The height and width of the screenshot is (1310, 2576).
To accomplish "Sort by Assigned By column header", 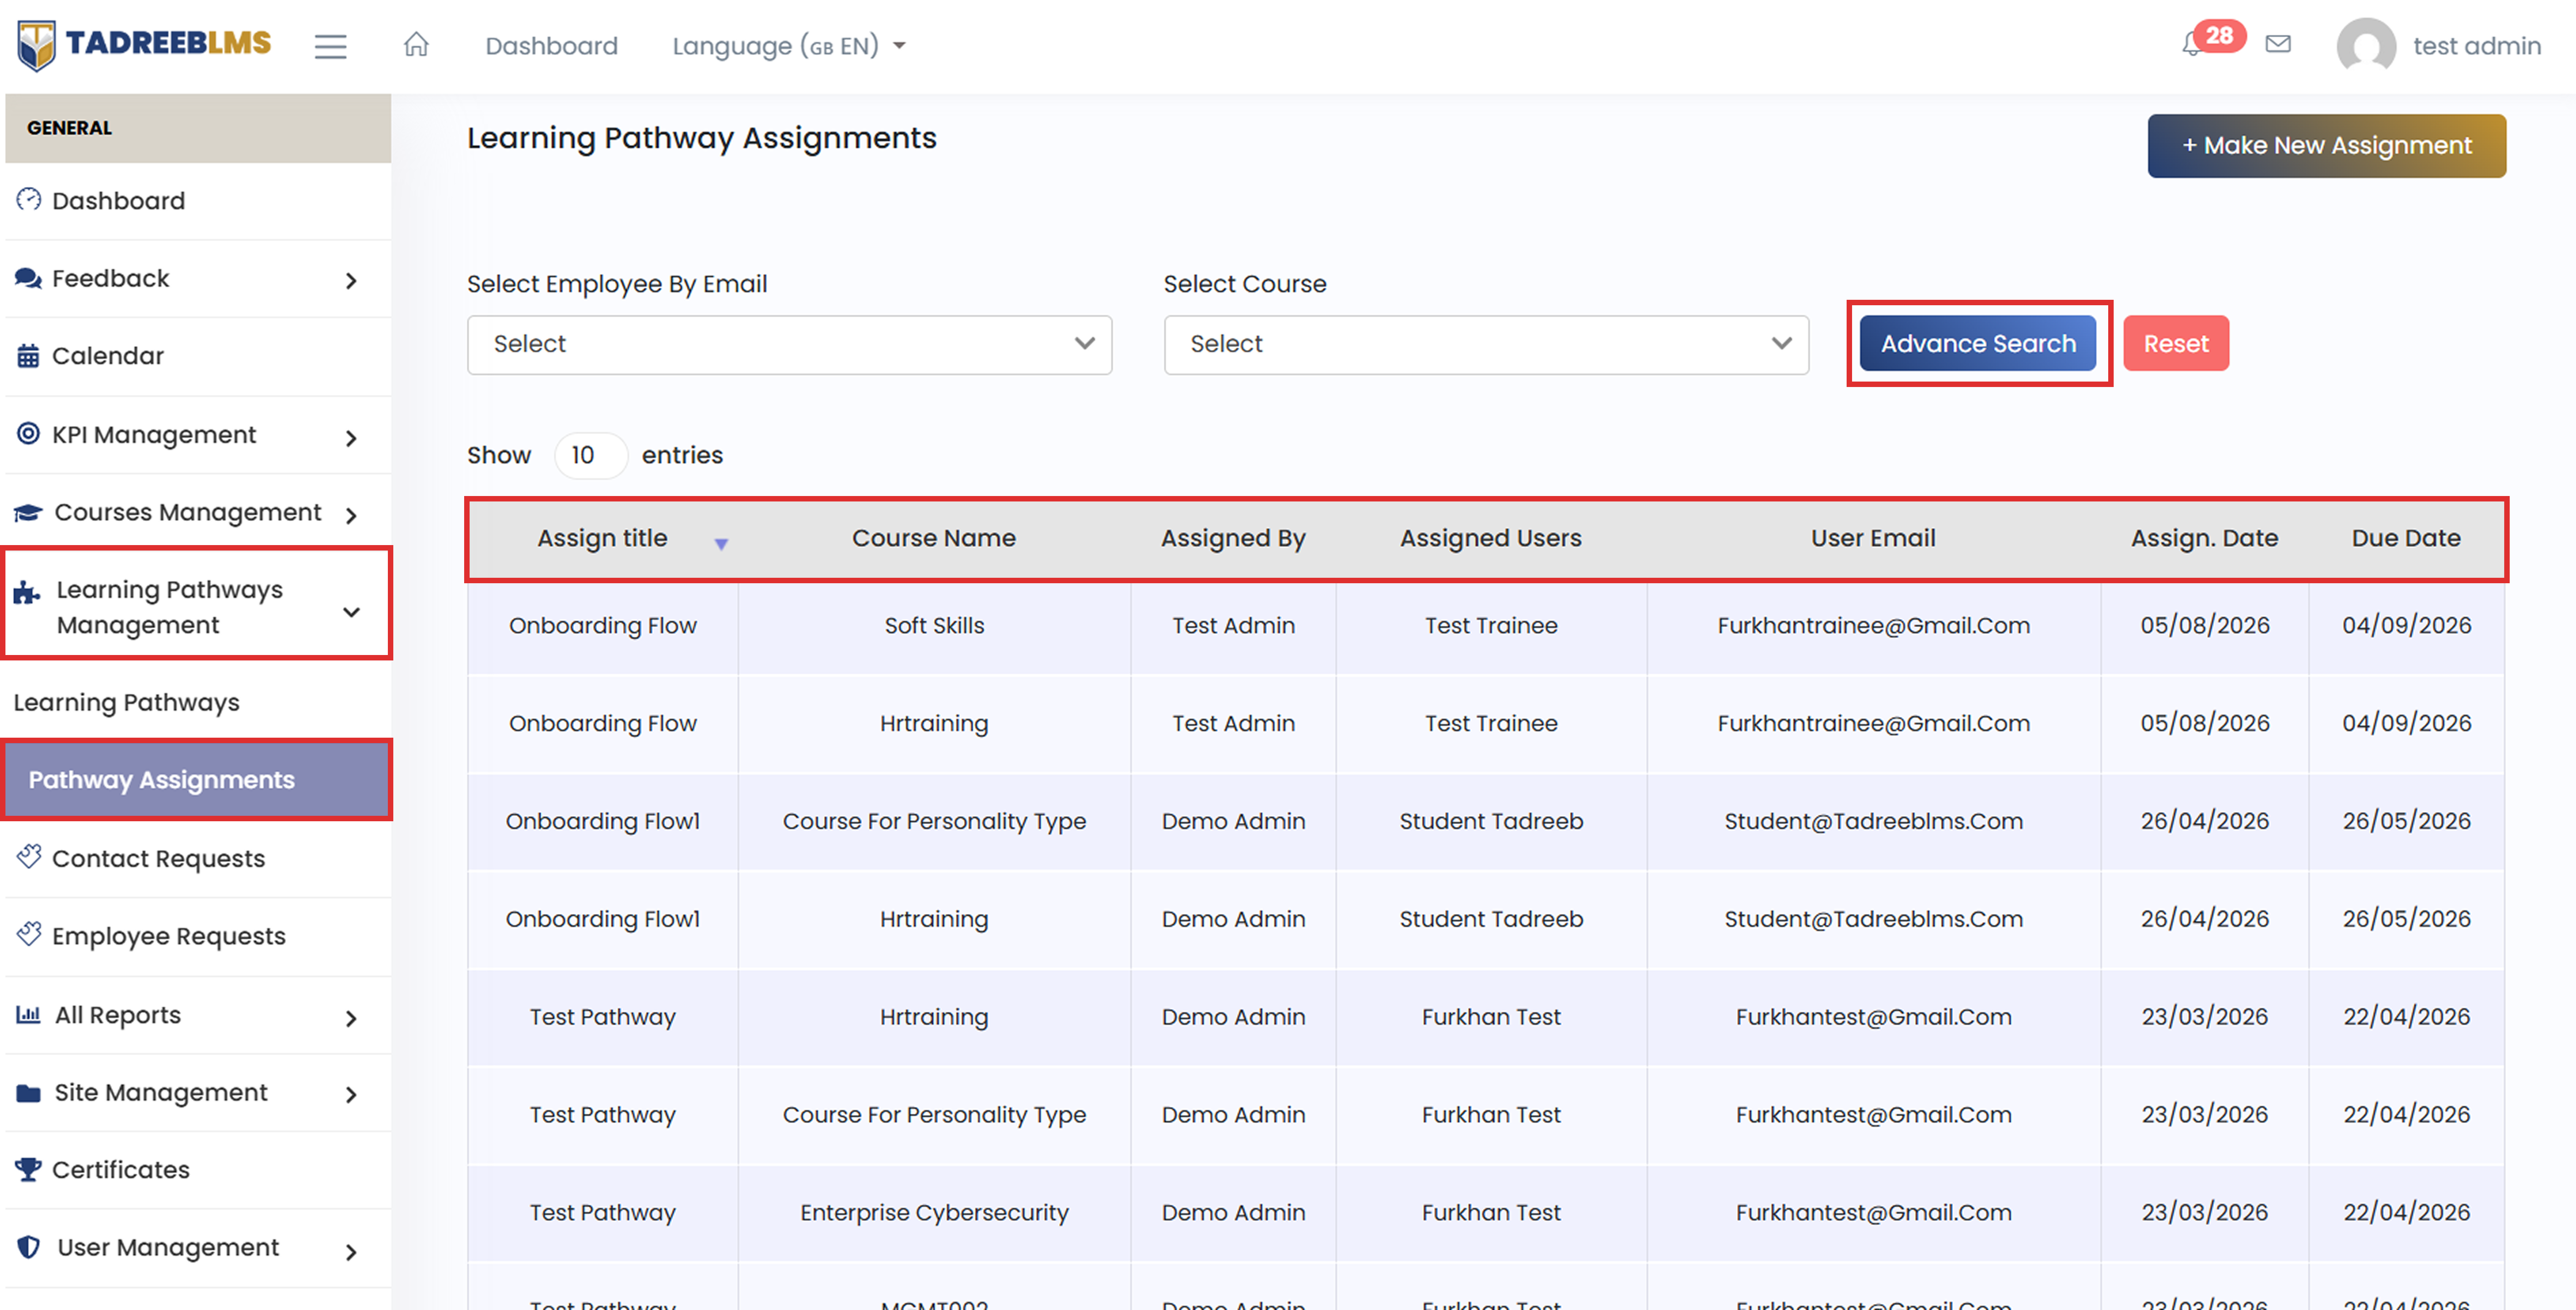I will pyautogui.click(x=1233, y=538).
